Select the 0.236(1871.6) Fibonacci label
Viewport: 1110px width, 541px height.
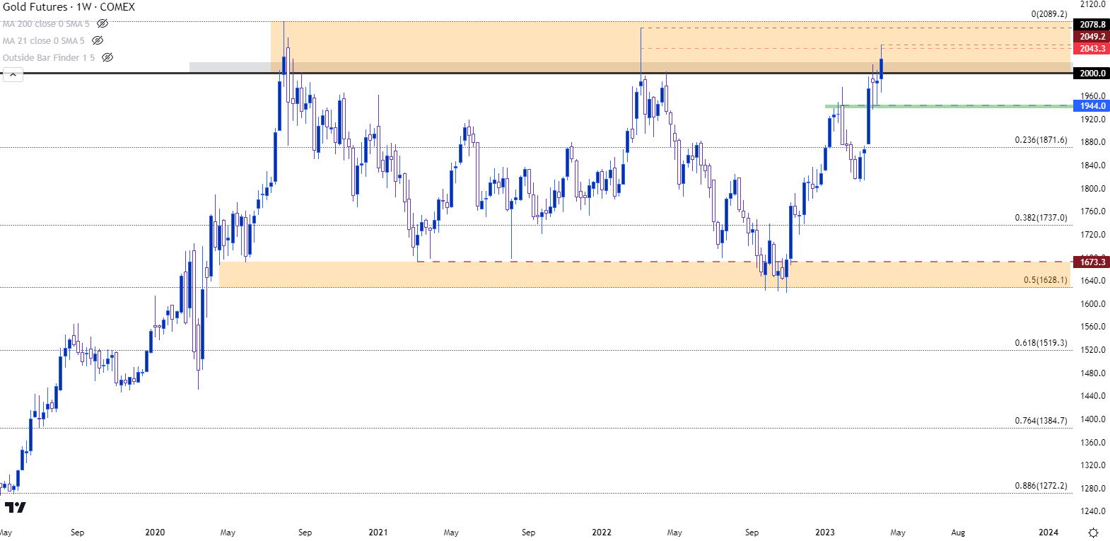(1041, 140)
